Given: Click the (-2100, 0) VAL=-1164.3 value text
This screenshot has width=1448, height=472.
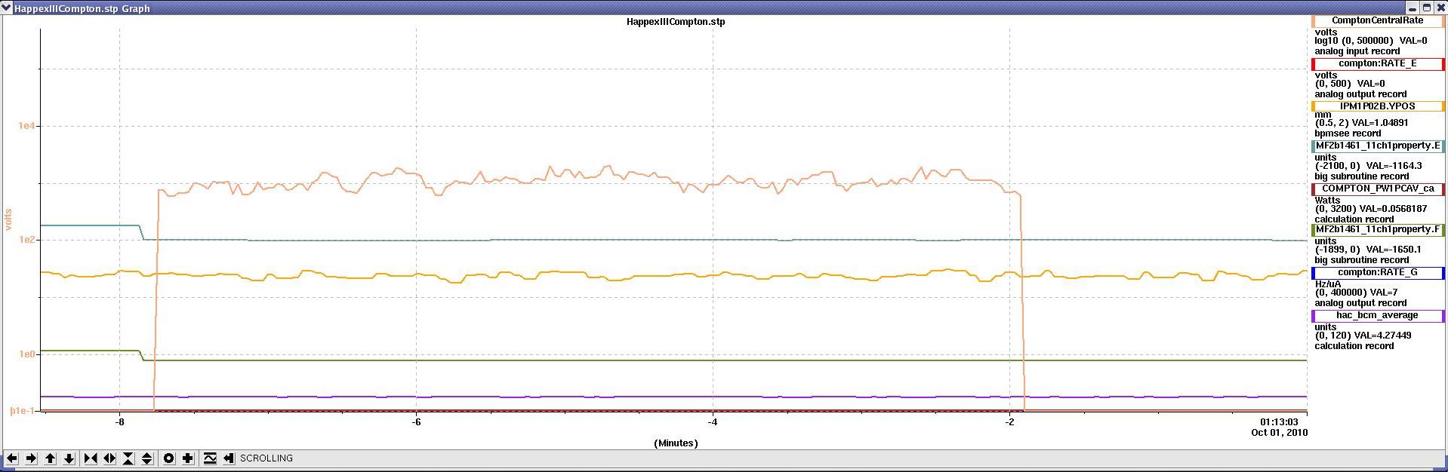Looking at the screenshot, I should point(1368,166).
